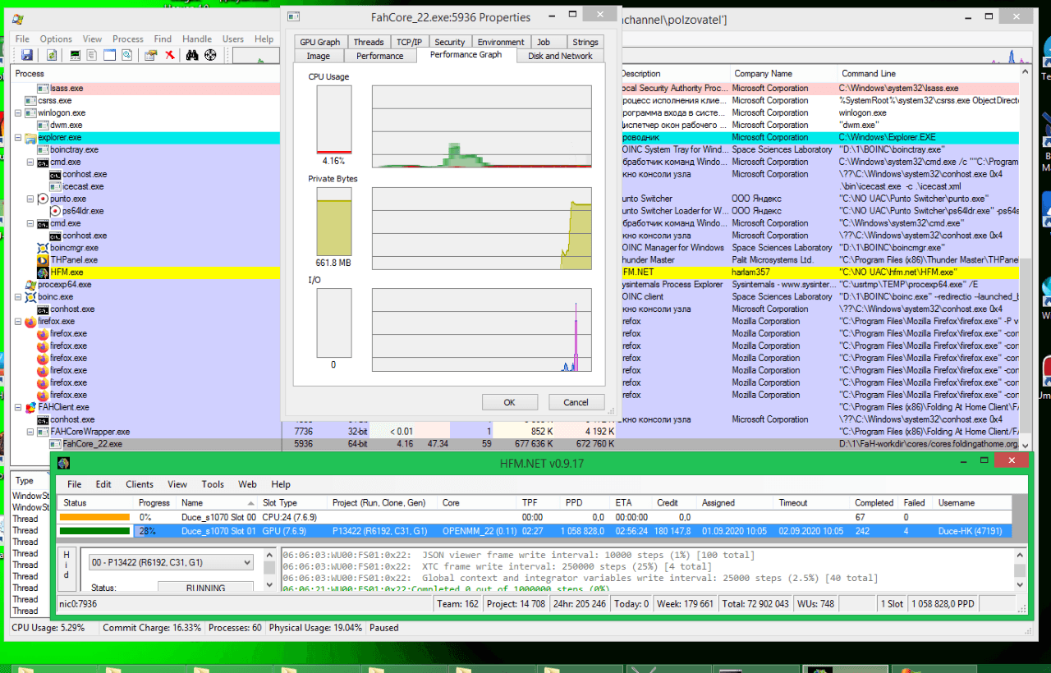Switch to the Image tab

click(x=319, y=56)
